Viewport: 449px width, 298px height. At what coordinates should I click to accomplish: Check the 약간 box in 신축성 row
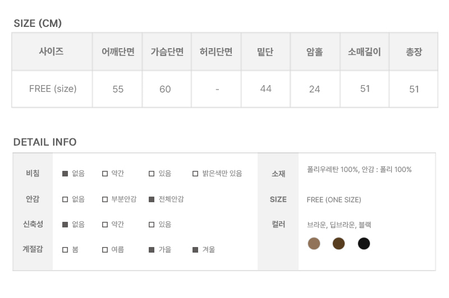point(105,225)
